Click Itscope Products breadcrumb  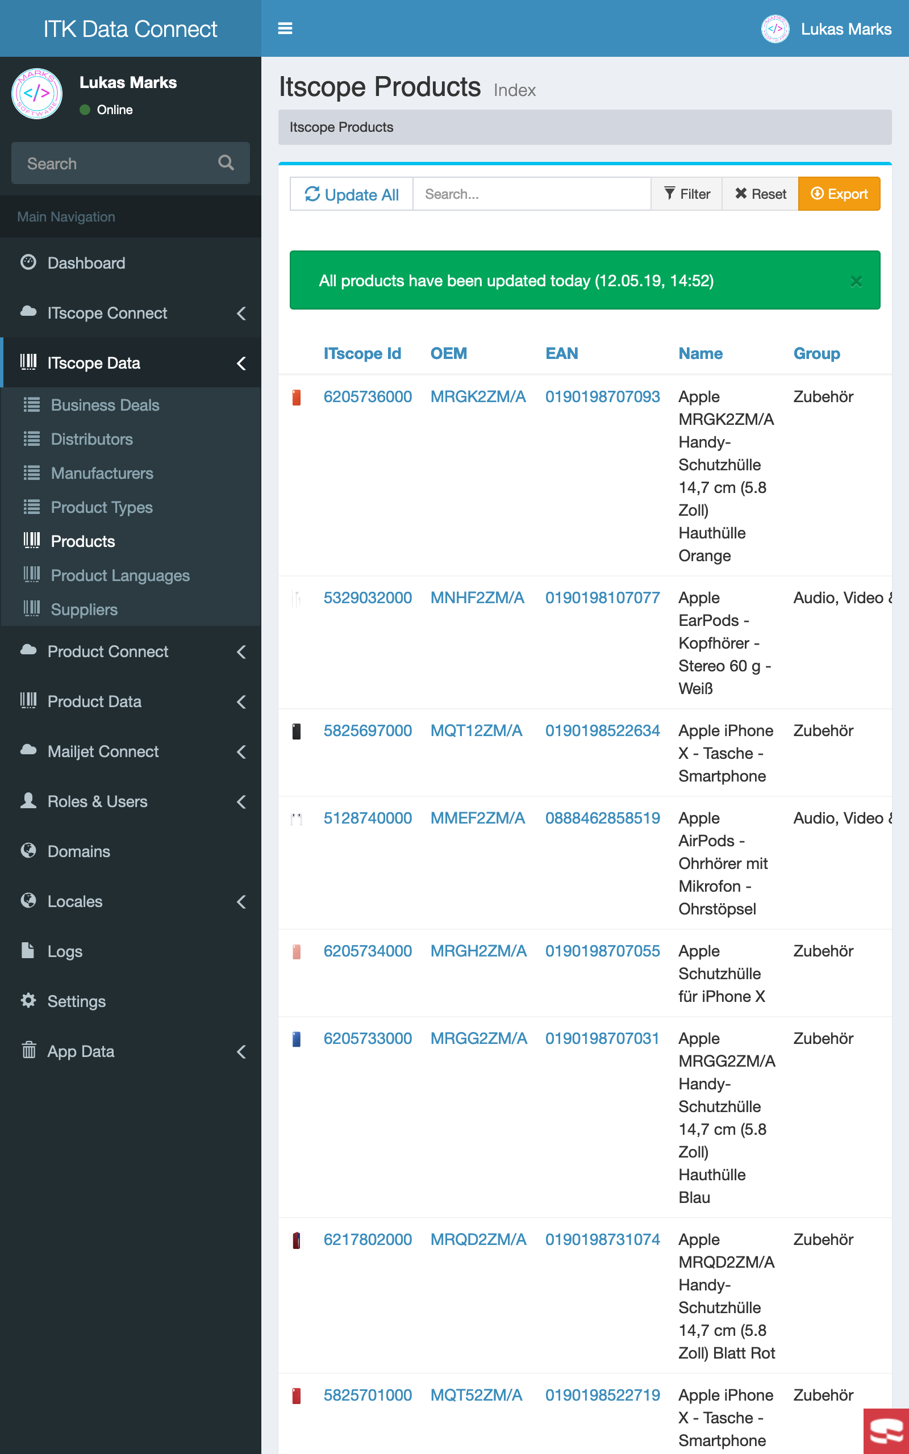click(x=341, y=127)
